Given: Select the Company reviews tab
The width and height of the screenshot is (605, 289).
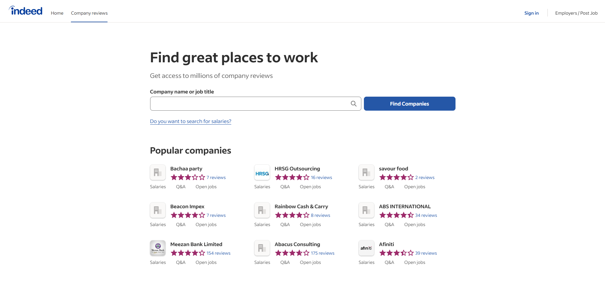Looking at the screenshot, I should coord(89,13).
